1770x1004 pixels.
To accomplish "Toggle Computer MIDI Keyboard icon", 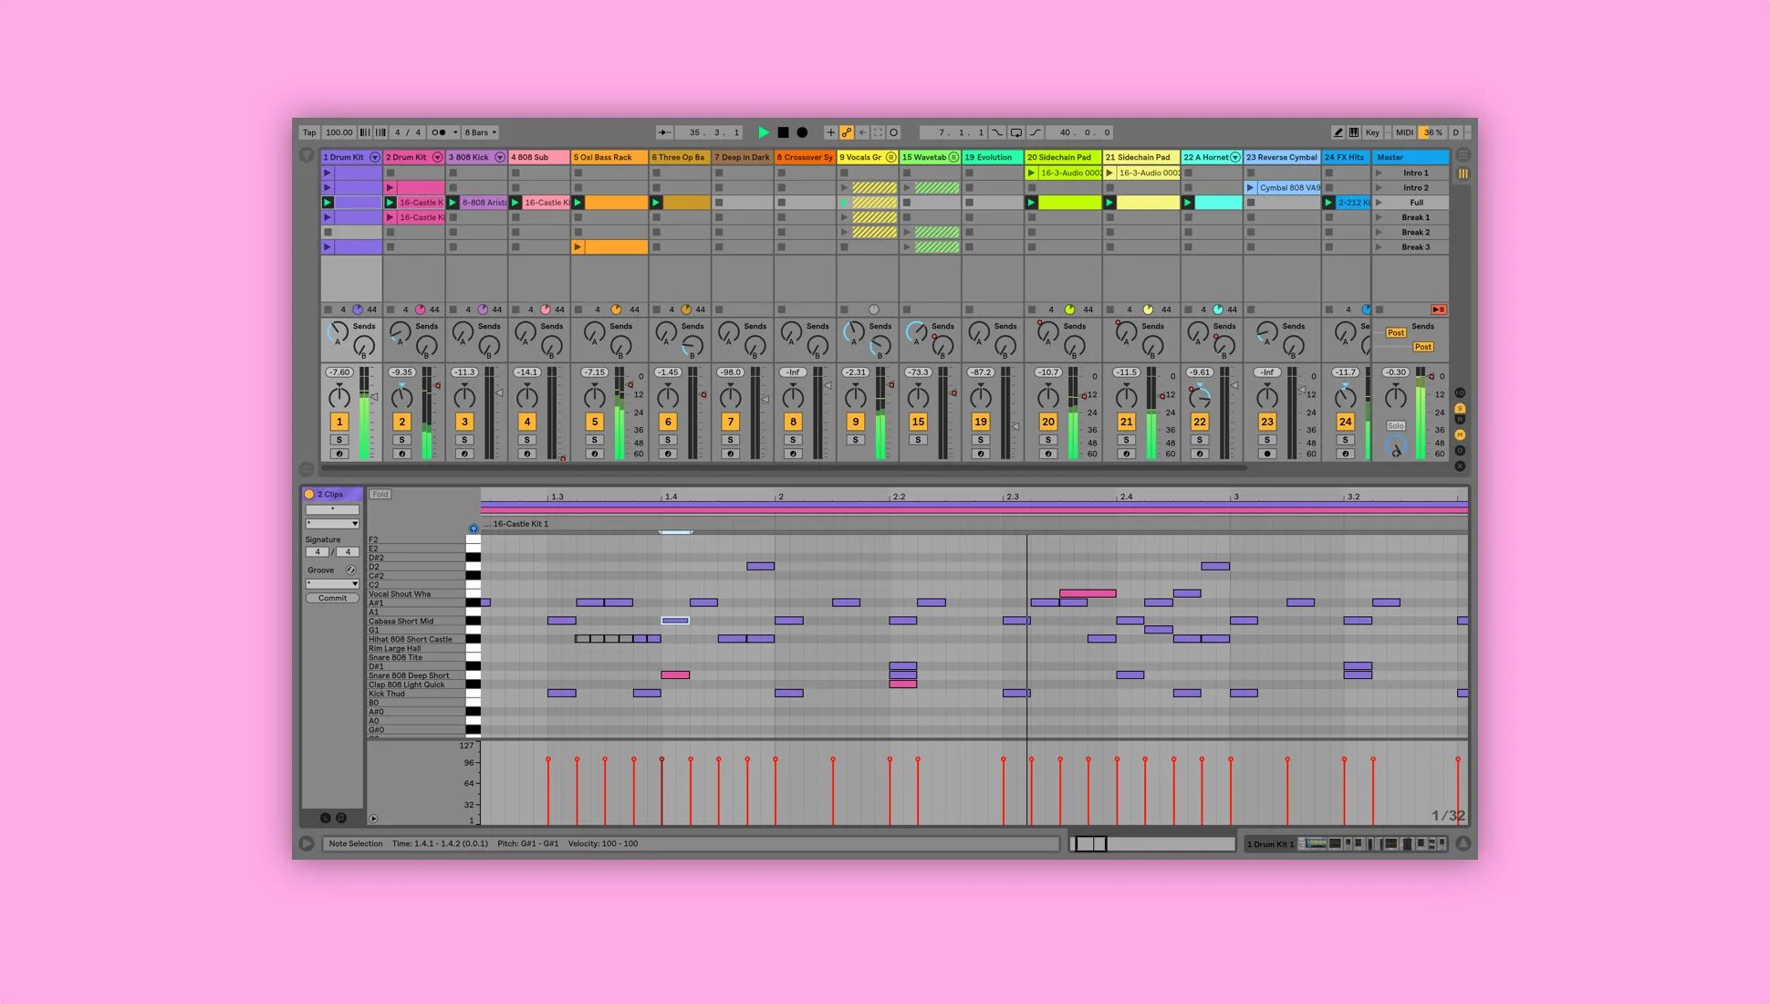I will (1354, 132).
